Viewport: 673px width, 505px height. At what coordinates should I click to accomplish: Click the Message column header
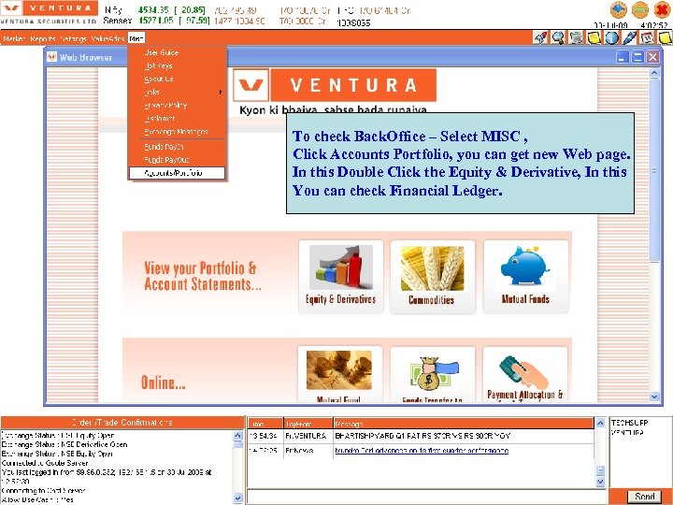pos(464,424)
